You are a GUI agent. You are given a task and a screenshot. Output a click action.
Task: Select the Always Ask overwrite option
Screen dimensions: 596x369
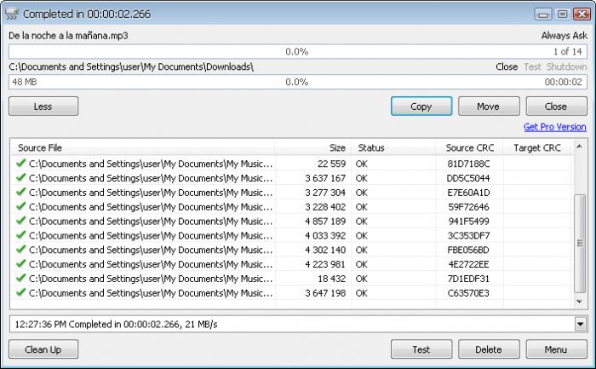click(564, 36)
